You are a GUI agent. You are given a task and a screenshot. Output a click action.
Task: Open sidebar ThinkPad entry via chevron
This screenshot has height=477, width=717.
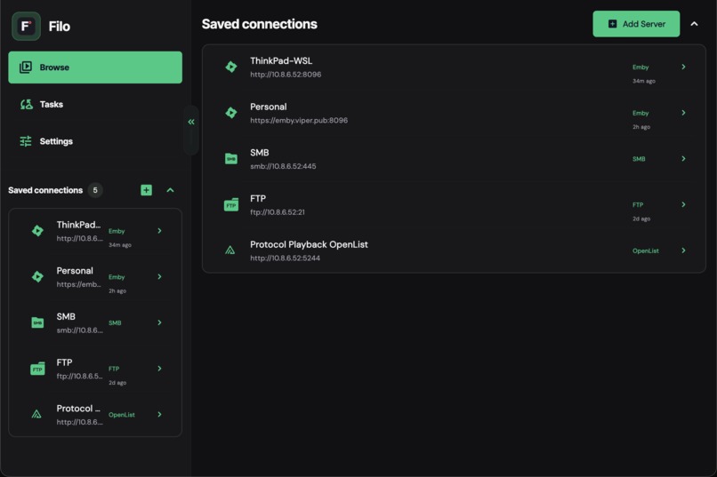159,231
